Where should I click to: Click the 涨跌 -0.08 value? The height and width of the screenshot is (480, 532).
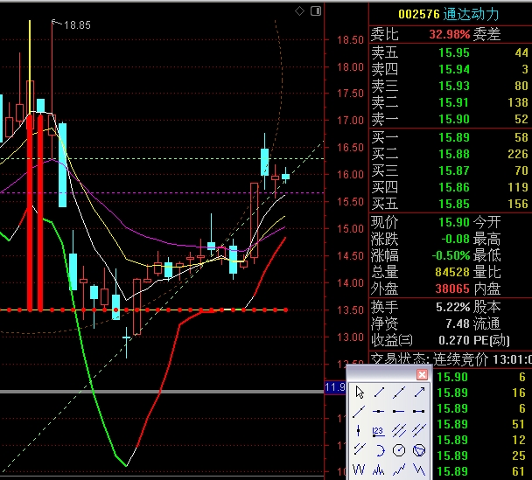pos(455,239)
